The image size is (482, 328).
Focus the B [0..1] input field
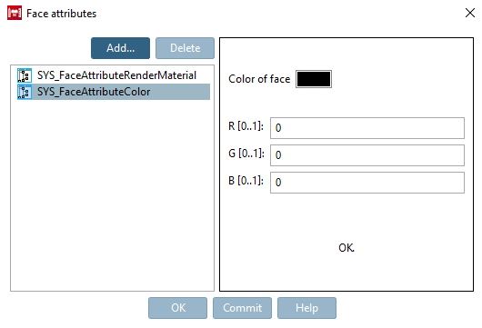pos(367,183)
